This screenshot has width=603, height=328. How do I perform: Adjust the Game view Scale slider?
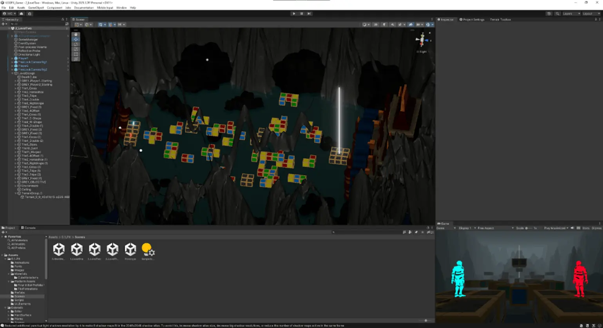coord(529,228)
